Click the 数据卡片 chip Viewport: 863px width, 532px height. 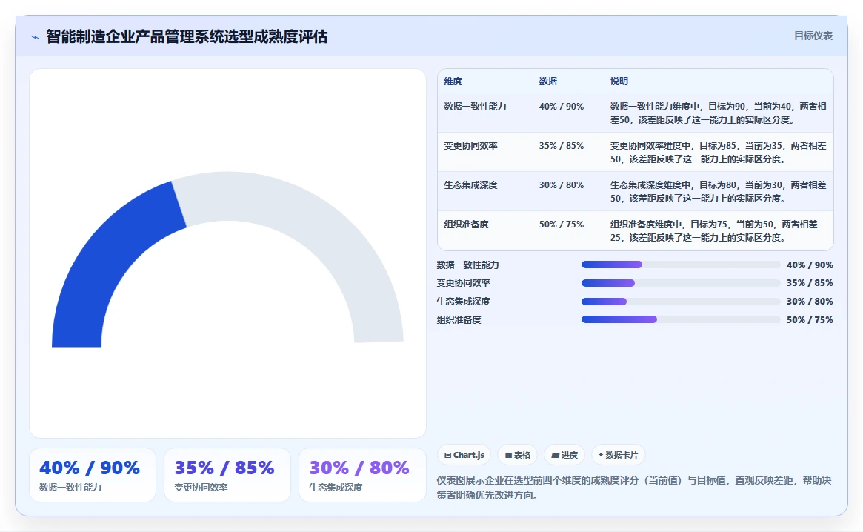618,455
